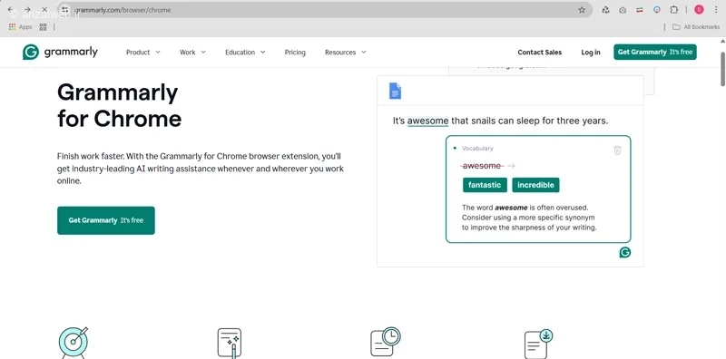The height and width of the screenshot is (359, 726).
Task: Click the Apps grid shortcut in bookmarks bar
Action: [20, 27]
